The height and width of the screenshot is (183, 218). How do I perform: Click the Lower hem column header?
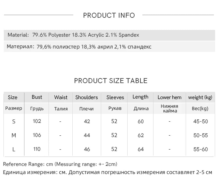pos(169,97)
